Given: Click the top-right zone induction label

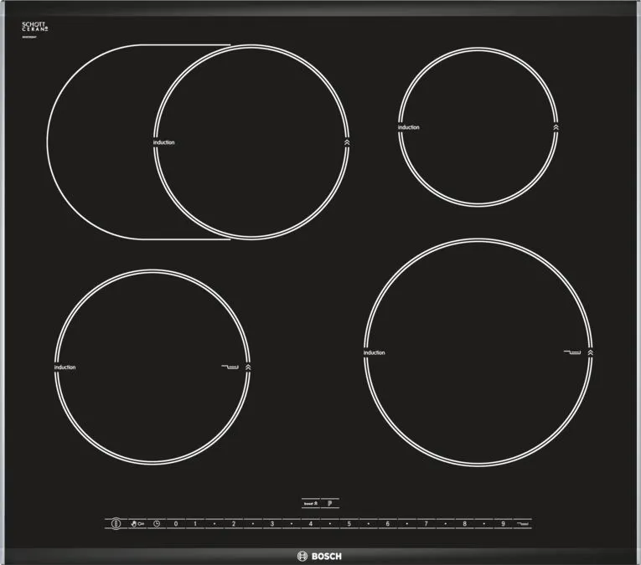Looking at the screenshot, I should click(x=409, y=127).
